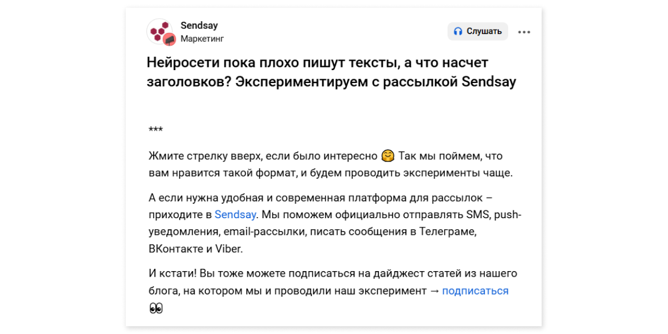Open the three-dot more options menu
Screen dimensions: 668x334
point(524,32)
